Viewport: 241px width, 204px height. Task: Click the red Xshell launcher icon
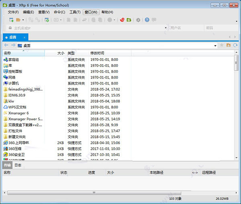click(122, 20)
